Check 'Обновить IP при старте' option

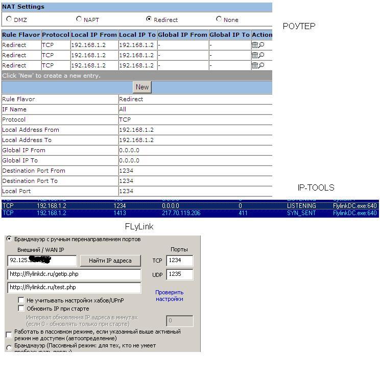(21, 309)
